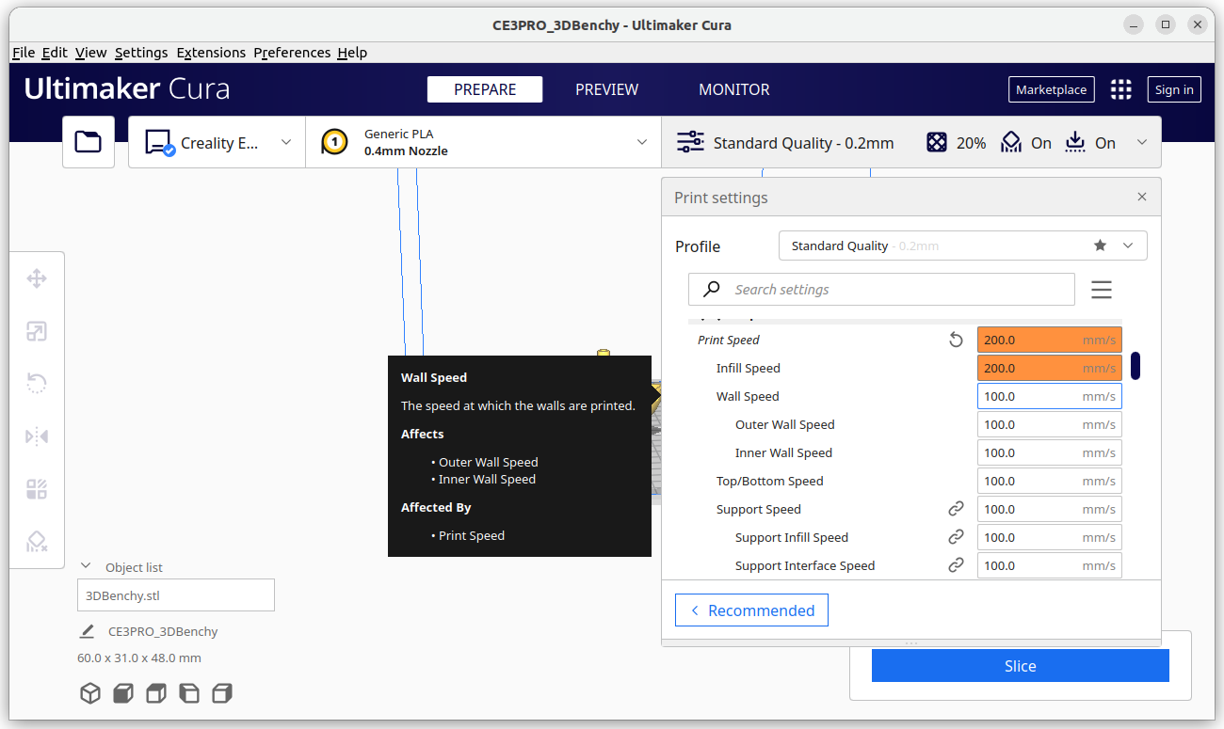
Task: Collapse the print settings summary chevron
Action: tap(1142, 143)
